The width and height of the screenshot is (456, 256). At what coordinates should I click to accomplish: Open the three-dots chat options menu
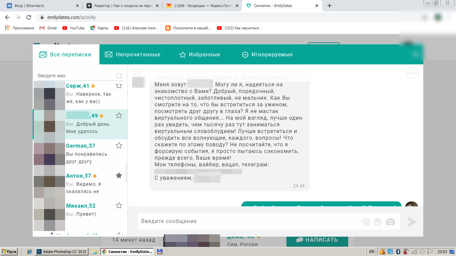tap(413, 73)
